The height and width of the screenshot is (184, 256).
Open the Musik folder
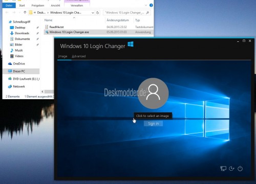pyautogui.click(x=18, y=50)
